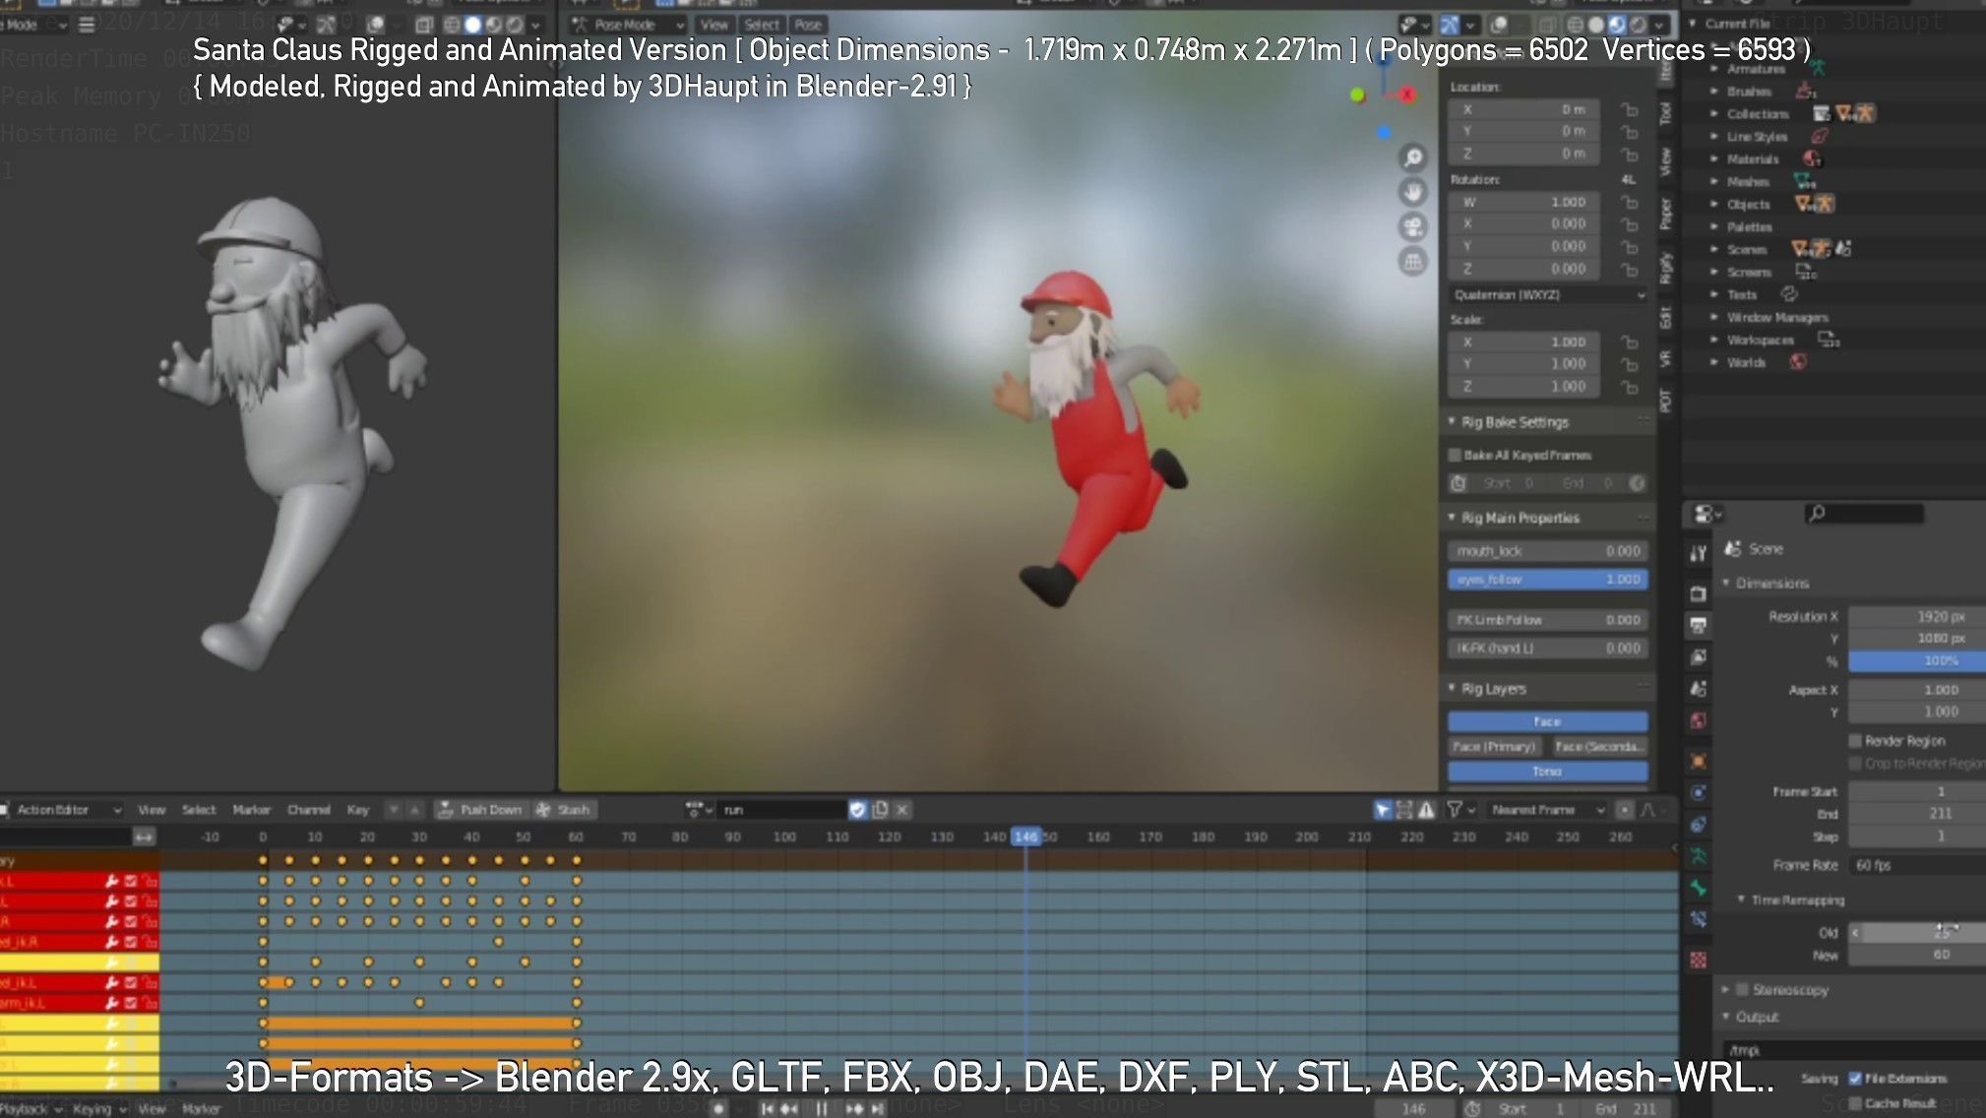
Task: Open the Render properties tab icon
Action: 1698,593
